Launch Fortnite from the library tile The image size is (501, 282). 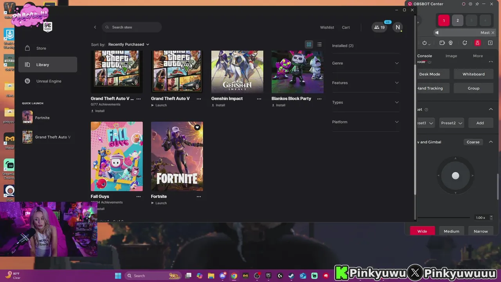coord(159,203)
